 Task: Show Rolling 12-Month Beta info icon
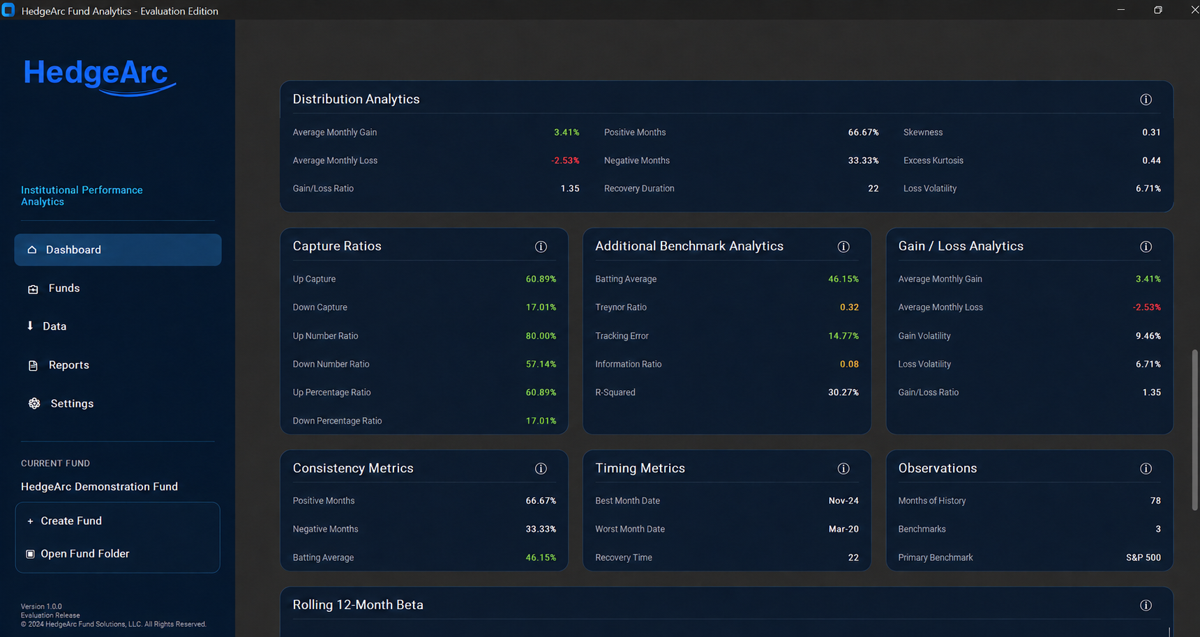click(1146, 606)
